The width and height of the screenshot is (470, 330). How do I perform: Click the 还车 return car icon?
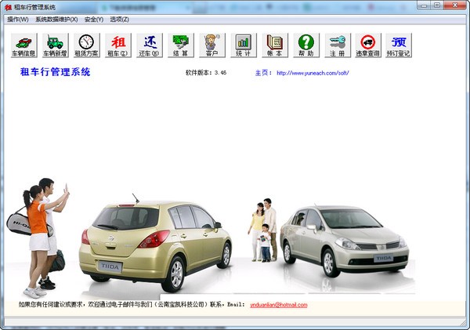(149, 45)
